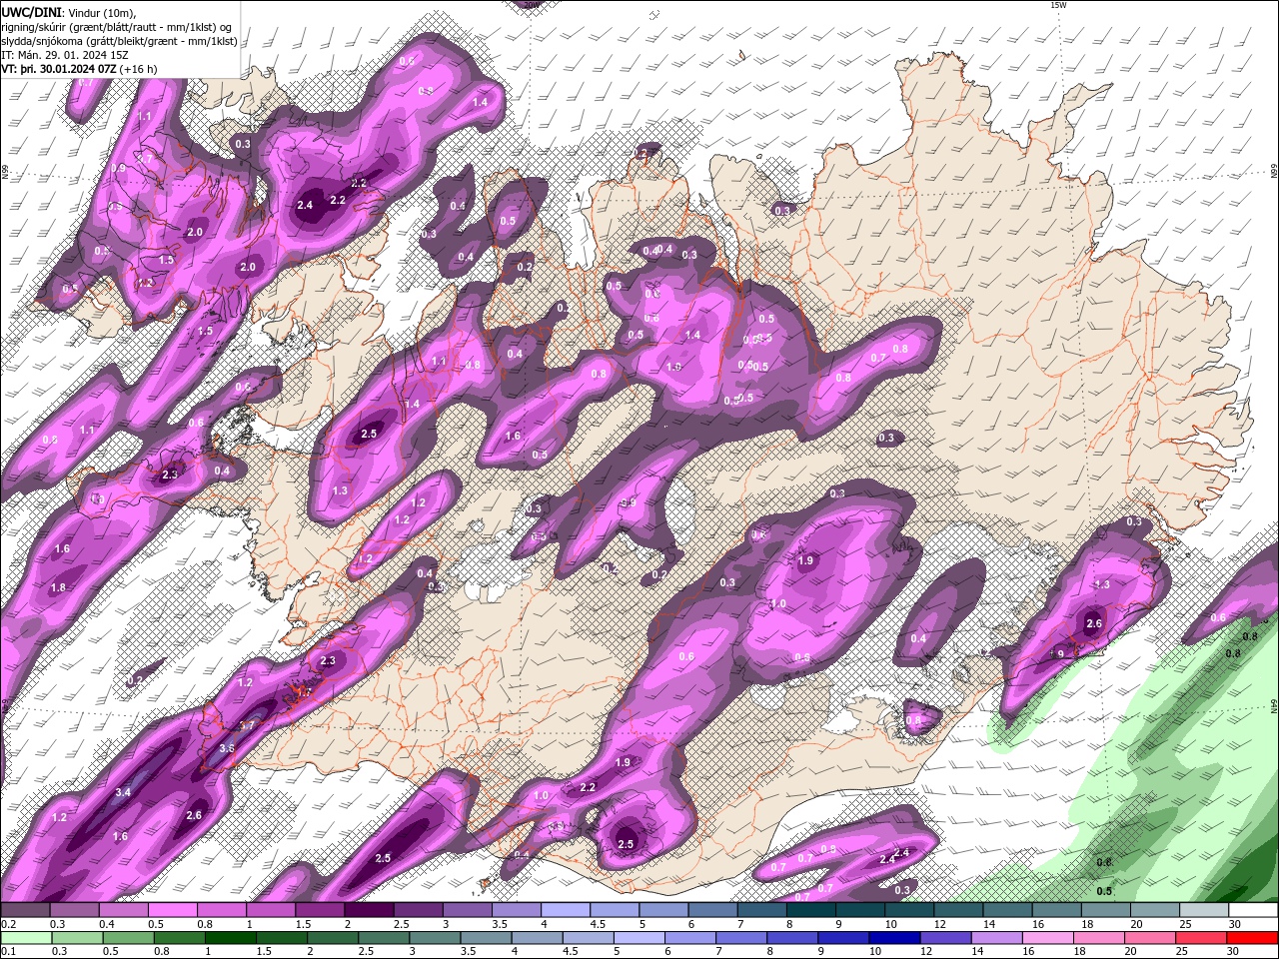Image resolution: width=1279 pixels, height=959 pixels.
Task: Click the '3.6' precipitation value on map
Action: pos(227,748)
